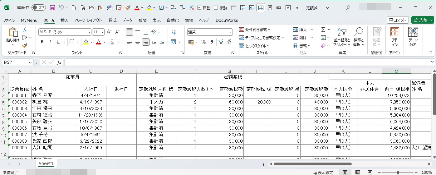Click the Decrease indent icon
The image size is (436, 175).
154,42
